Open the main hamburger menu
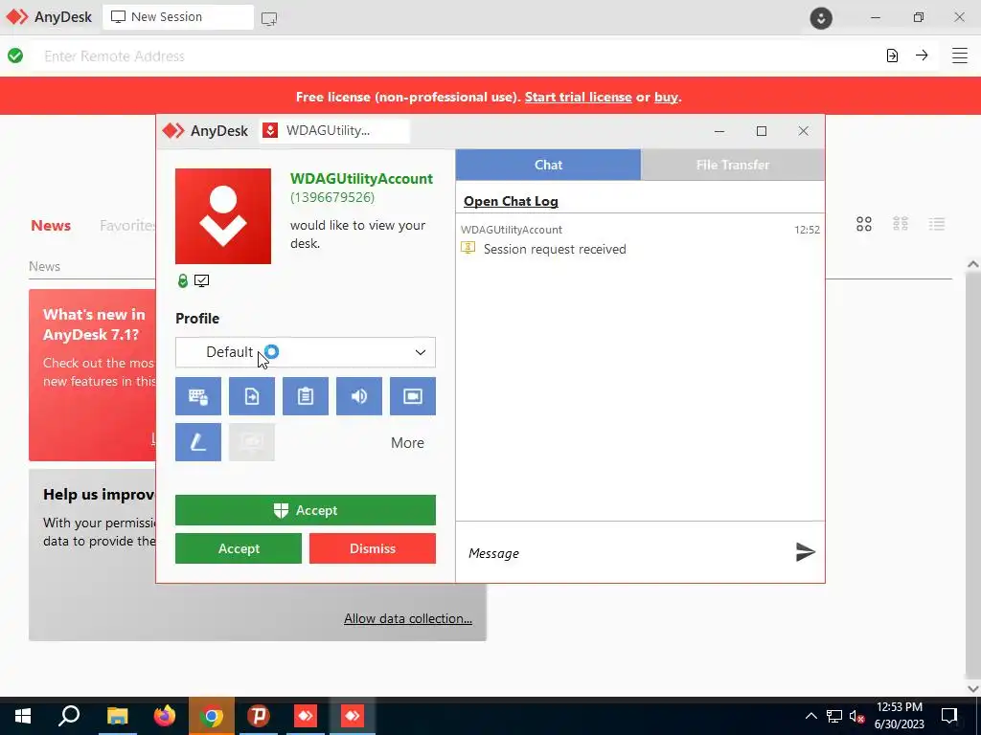The image size is (981, 735). pos(960,56)
